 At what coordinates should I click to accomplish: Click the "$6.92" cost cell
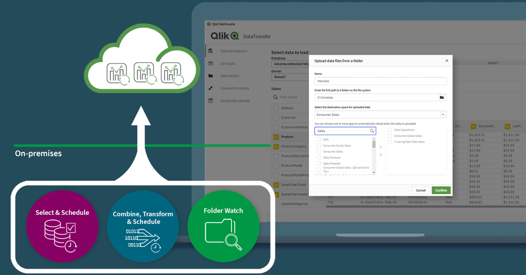[x=474, y=171]
